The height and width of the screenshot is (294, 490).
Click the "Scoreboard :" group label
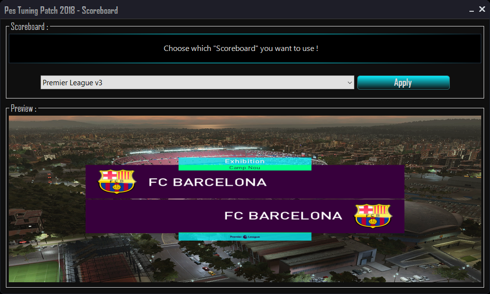point(30,27)
